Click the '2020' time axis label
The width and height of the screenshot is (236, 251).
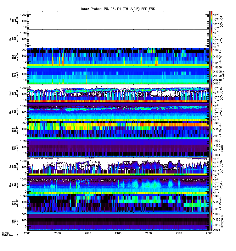58,233
